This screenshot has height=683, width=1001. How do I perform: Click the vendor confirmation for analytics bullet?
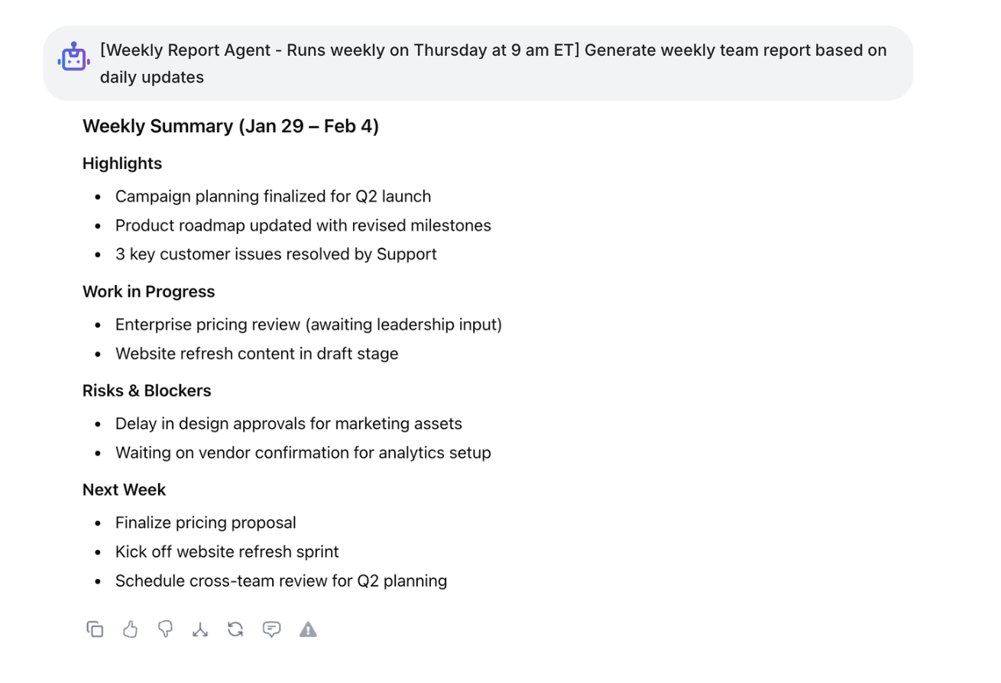click(303, 453)
